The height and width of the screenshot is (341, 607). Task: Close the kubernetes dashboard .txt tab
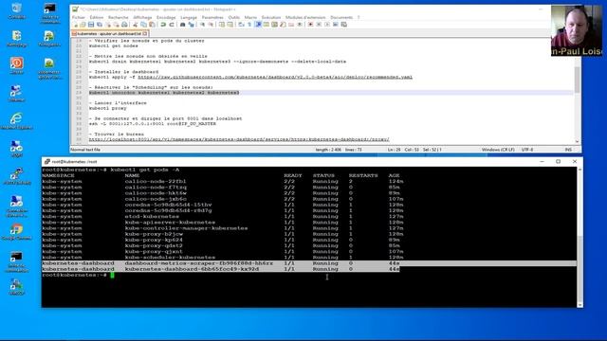point(145,34)
